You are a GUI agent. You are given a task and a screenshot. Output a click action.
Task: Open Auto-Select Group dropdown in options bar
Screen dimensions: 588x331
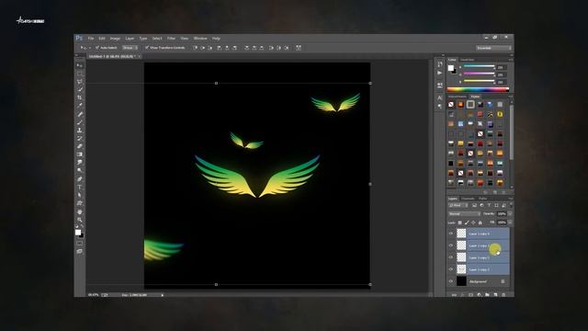pos(130,48)
